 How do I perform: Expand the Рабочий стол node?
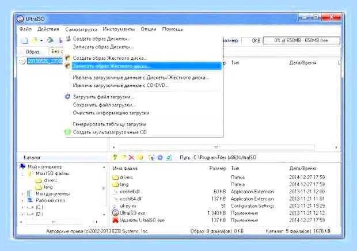pyautogui.click(x=22, y=201)
